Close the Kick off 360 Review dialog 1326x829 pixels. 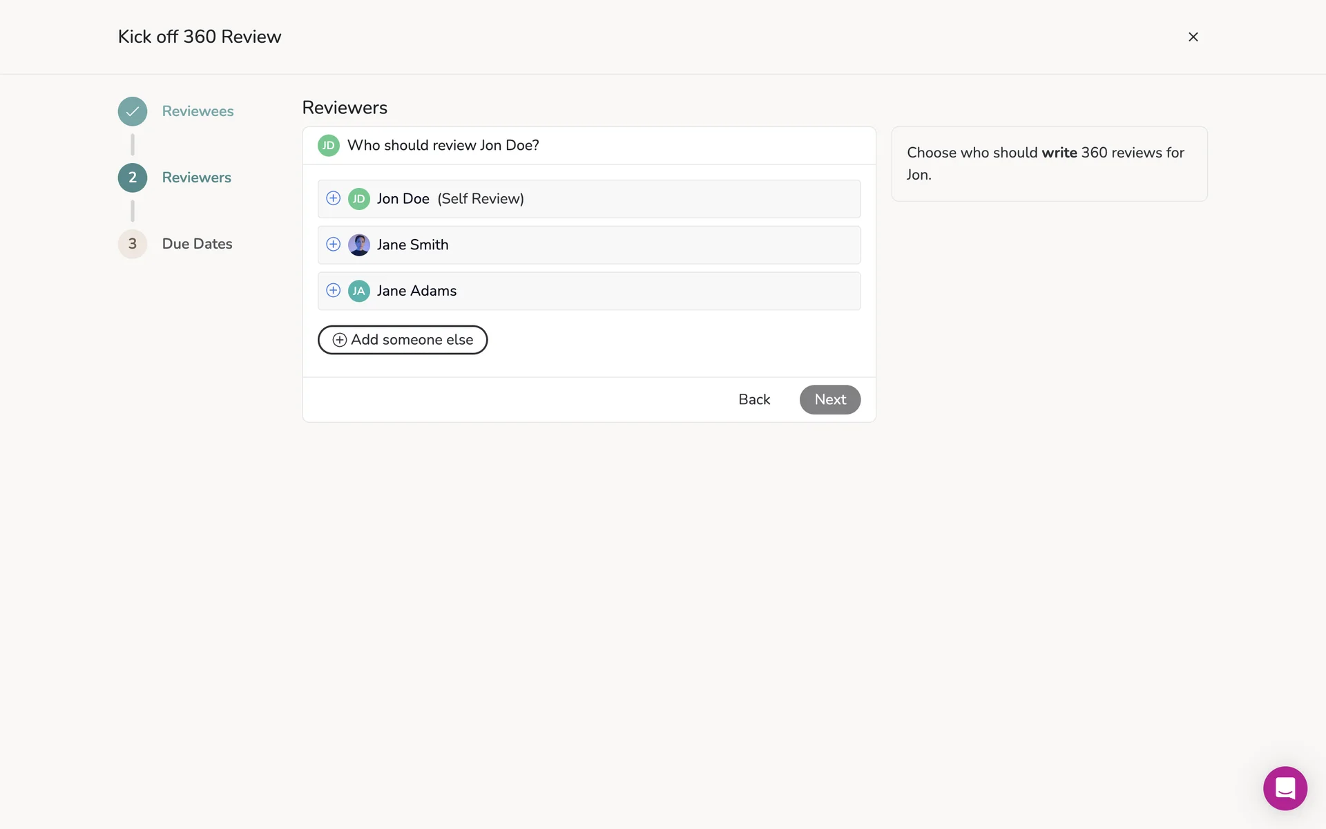1193,37
